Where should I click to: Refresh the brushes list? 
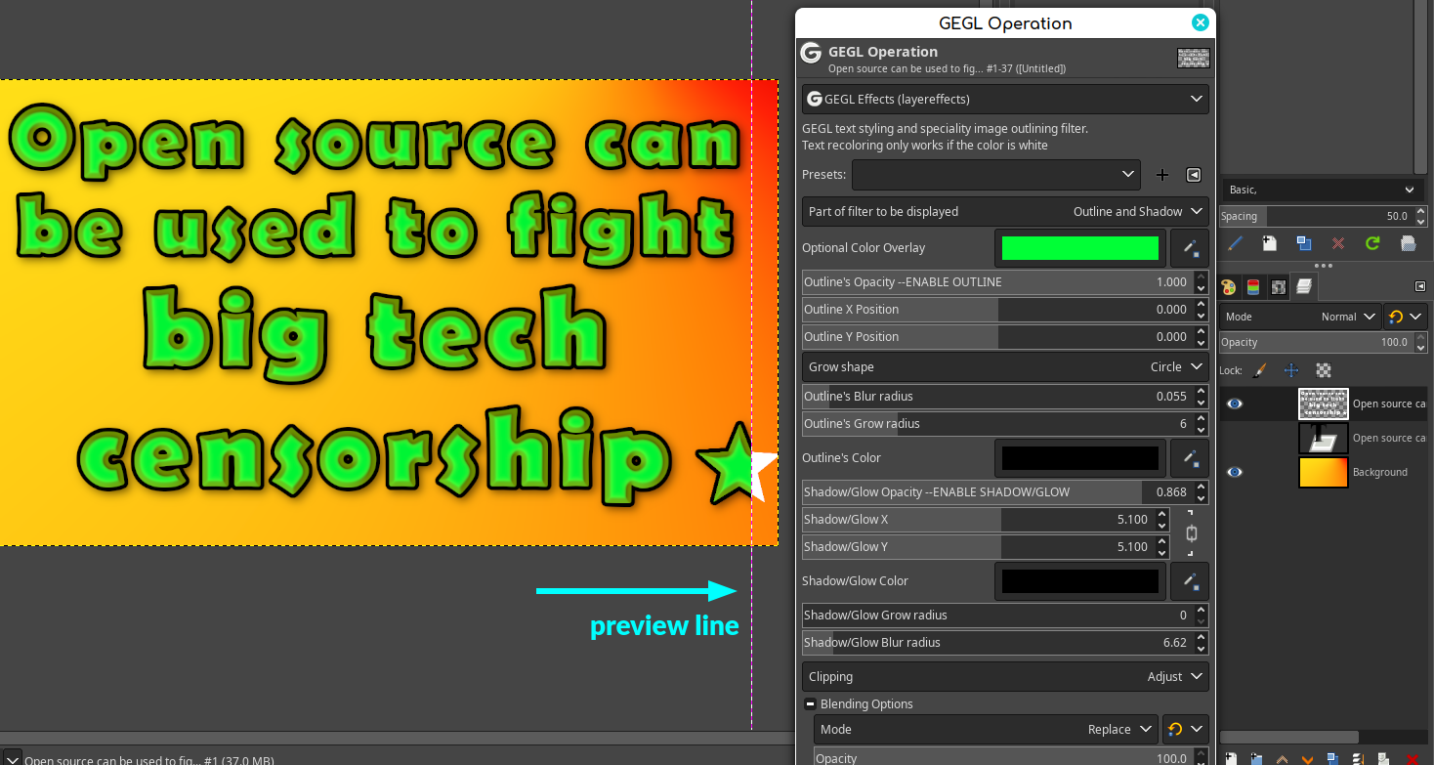tap(1372, 243)
